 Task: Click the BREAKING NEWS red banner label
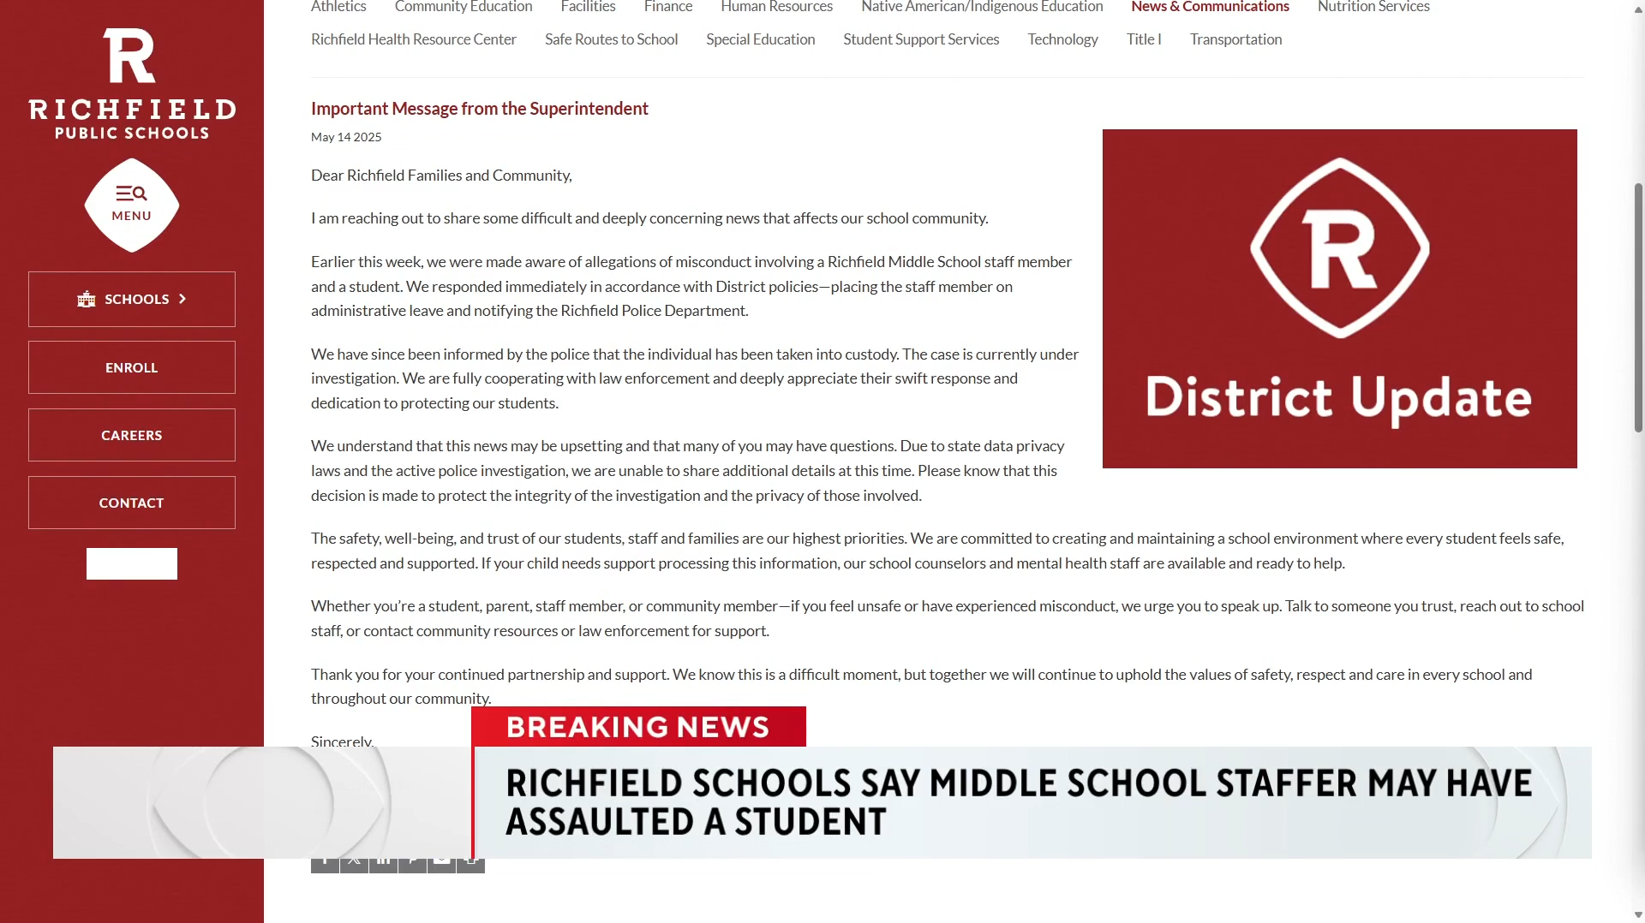point(638,727)
